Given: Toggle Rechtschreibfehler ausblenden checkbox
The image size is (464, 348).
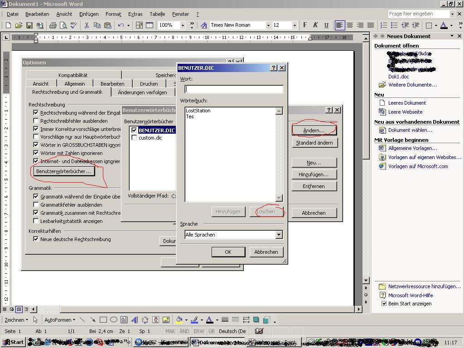Looking at the screenshot, I should pos(36,121).
